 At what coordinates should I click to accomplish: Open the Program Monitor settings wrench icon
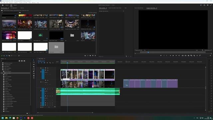click(x=203, y=50)
